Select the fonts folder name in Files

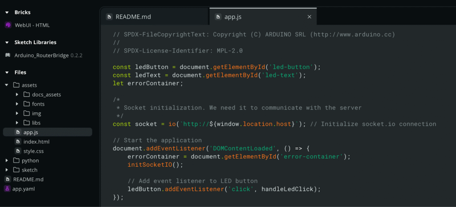pyautogui.click(x=38, y=104)
